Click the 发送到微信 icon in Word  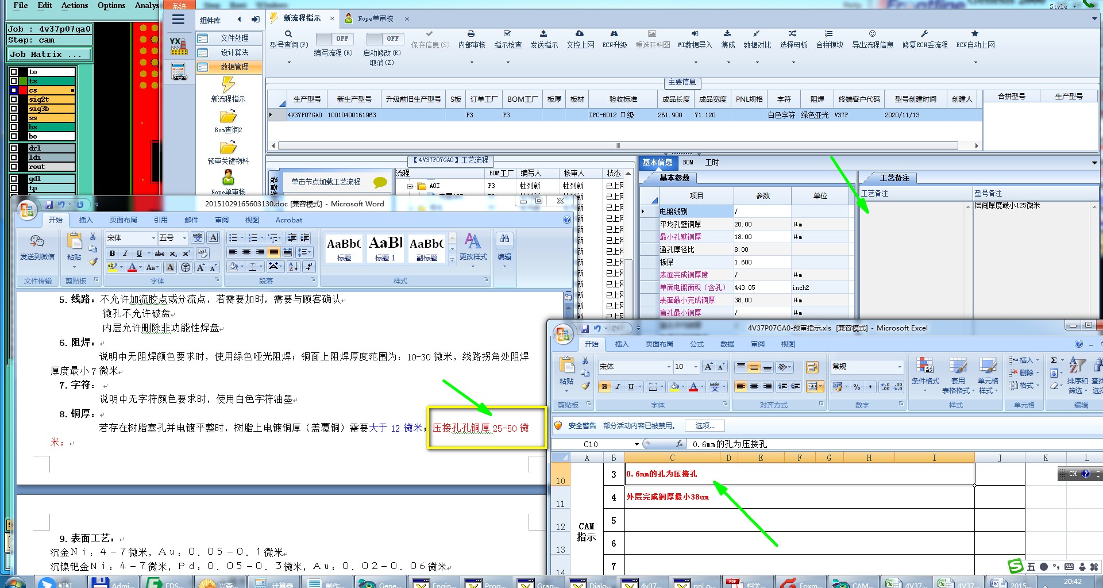coord(37,248)
